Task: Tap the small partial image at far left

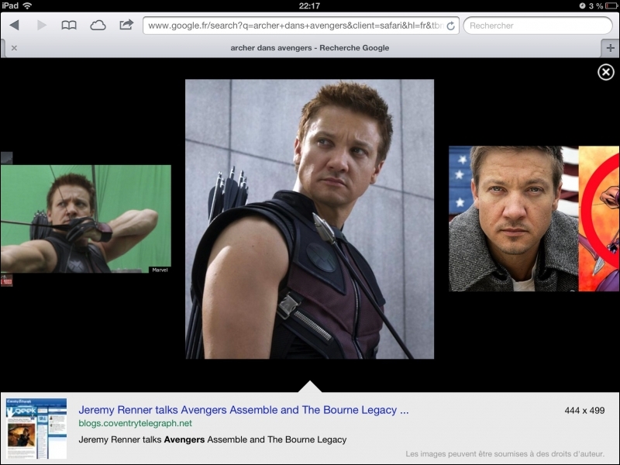Action: (x=6, y=158)
